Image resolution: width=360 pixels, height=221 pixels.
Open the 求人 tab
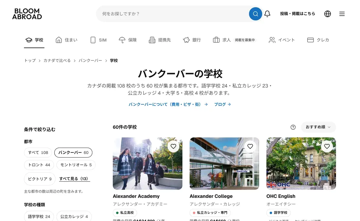235,40
